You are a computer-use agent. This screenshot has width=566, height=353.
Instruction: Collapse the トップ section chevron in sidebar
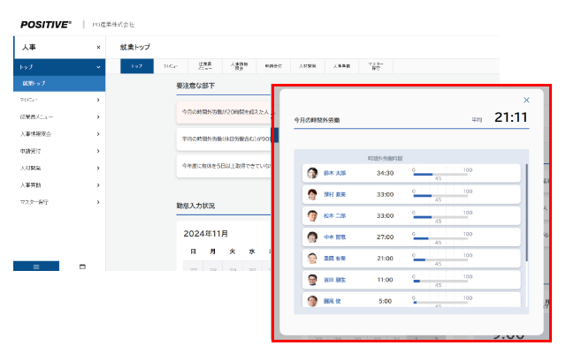coord(98,67)
